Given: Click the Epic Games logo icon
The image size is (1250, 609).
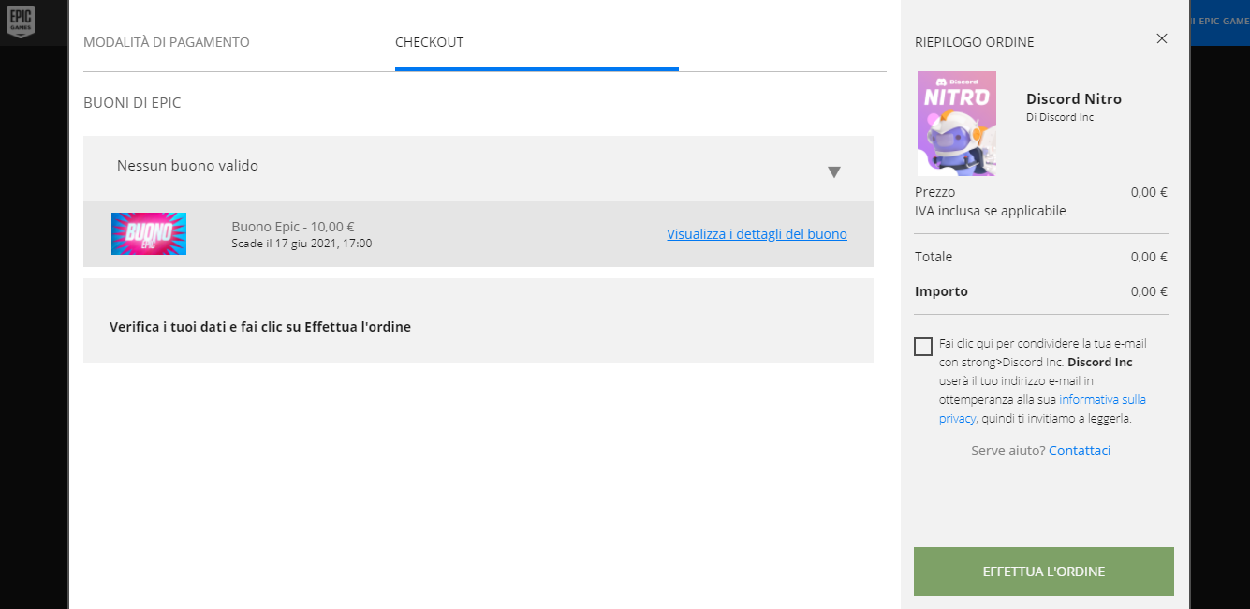Looking at the screenshot, I should [20, 22].
